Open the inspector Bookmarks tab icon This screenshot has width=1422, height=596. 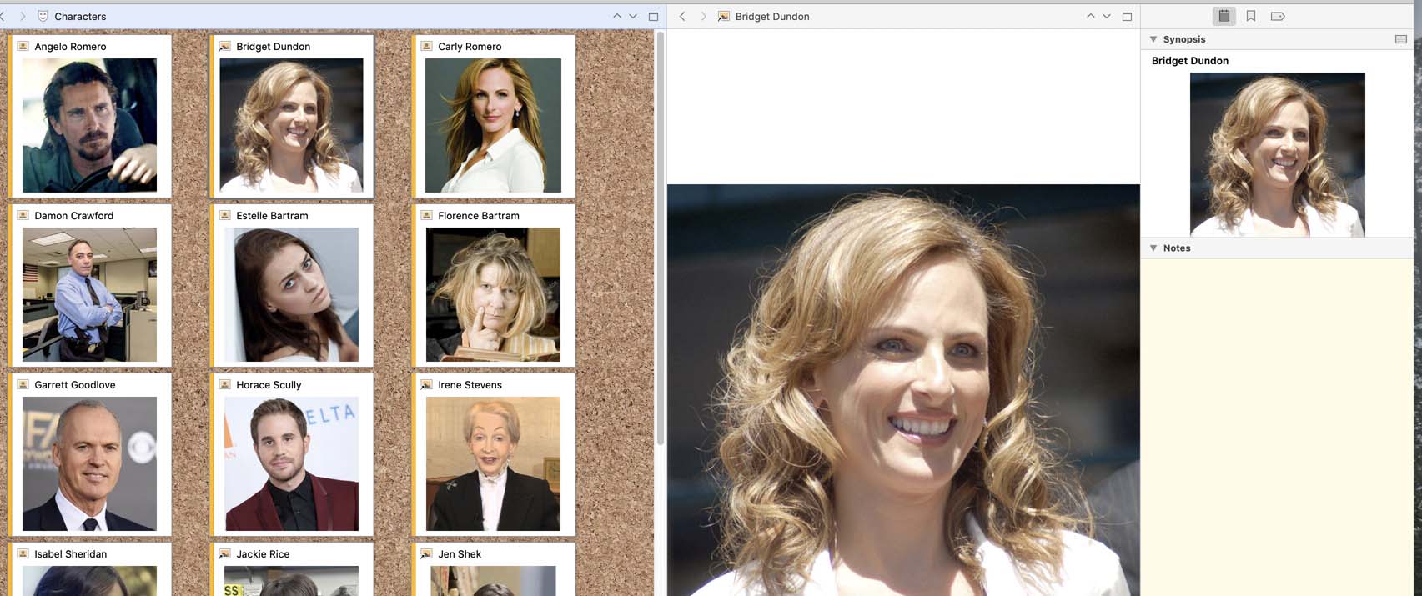1251,16
